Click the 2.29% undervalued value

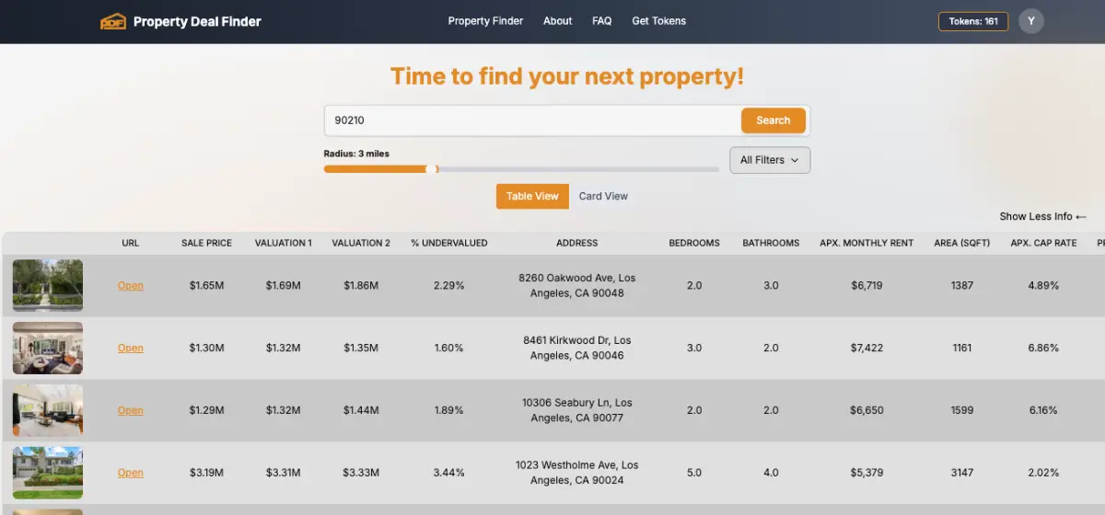point(449,286)
